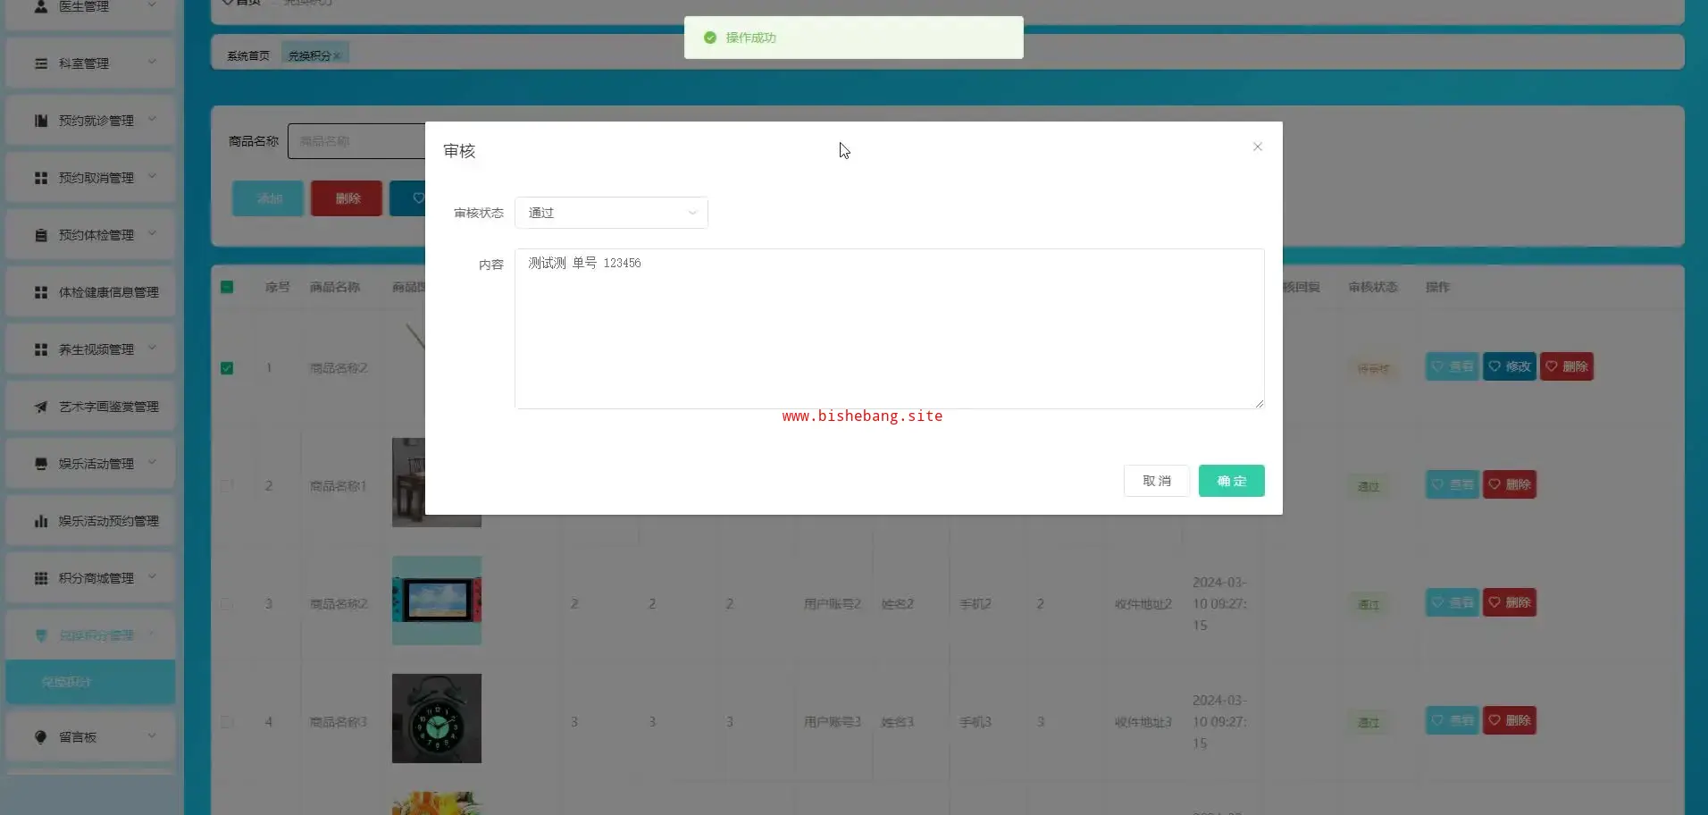This screenshot has width=1708, height=815.
Task: Click the 姓名2 cell
Action: 898,604
